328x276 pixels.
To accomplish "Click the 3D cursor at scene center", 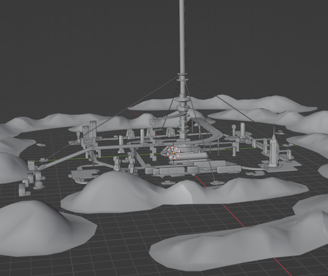I will [x=173, y=153].
